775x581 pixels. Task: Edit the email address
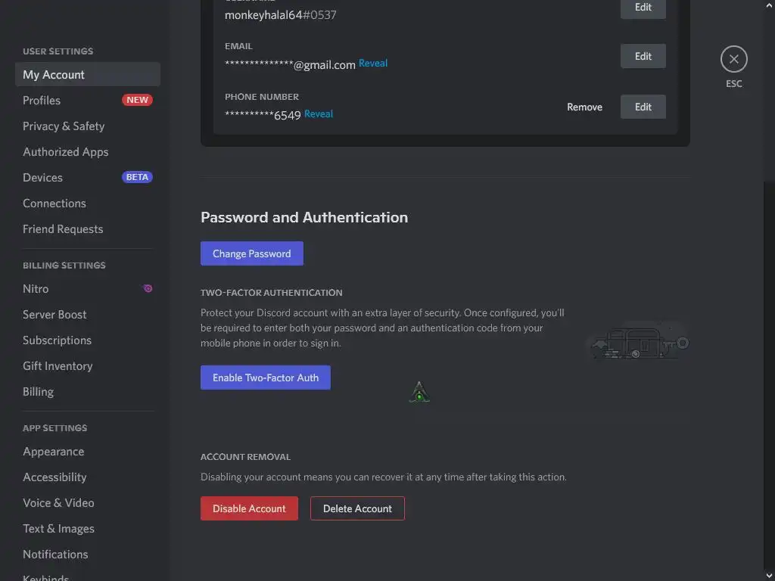pyautogui.click(x=643, y=56)
